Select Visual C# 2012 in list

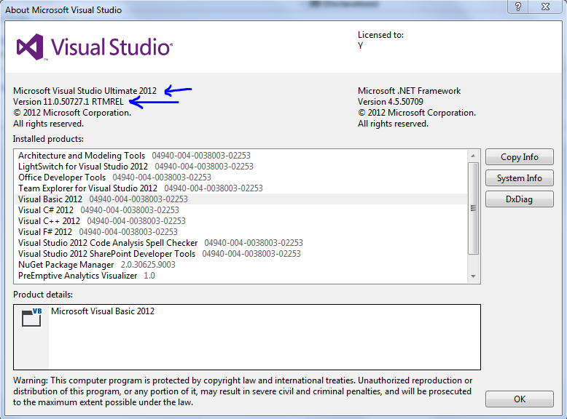(242, 210)
